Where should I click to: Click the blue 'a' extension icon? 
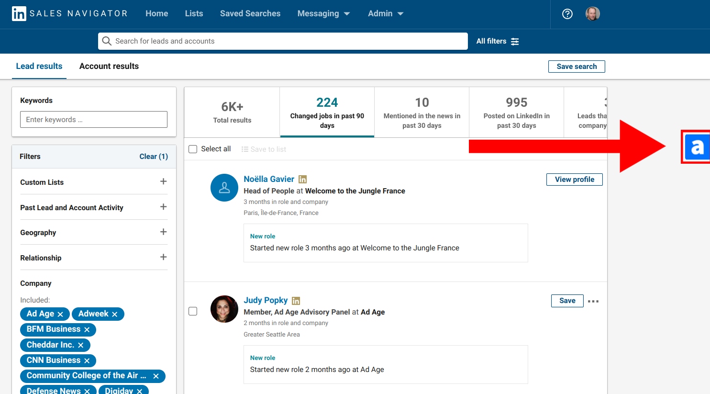pyautogui.click(x=697, y=147)
